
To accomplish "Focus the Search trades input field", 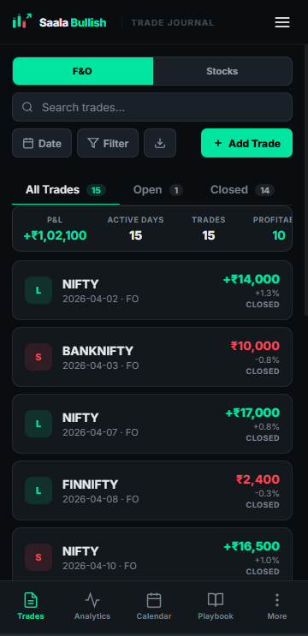I will point(152,107).
